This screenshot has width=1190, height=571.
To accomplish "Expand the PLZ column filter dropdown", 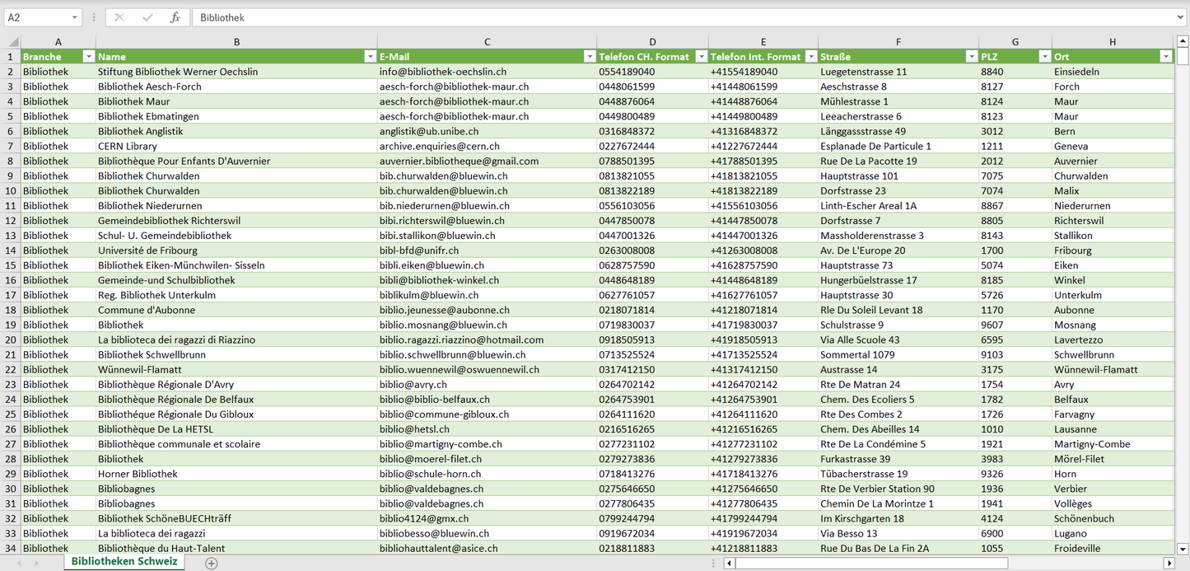I will tap(1044, 57).
